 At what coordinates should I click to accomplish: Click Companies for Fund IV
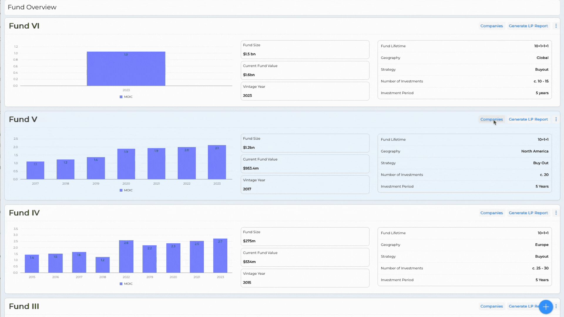(x=491, y=213)
